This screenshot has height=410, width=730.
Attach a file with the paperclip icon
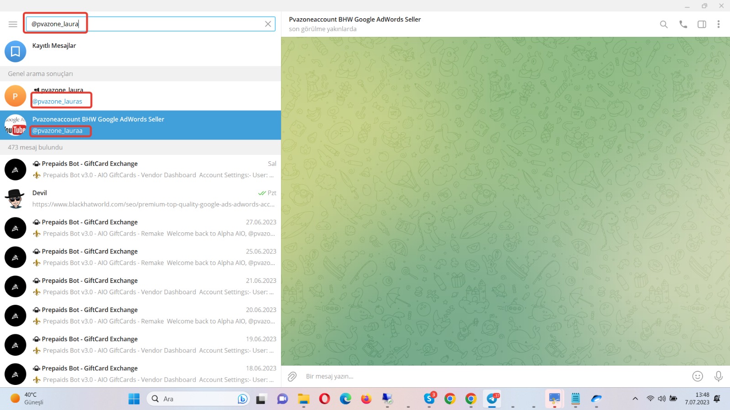coord(292,376)
